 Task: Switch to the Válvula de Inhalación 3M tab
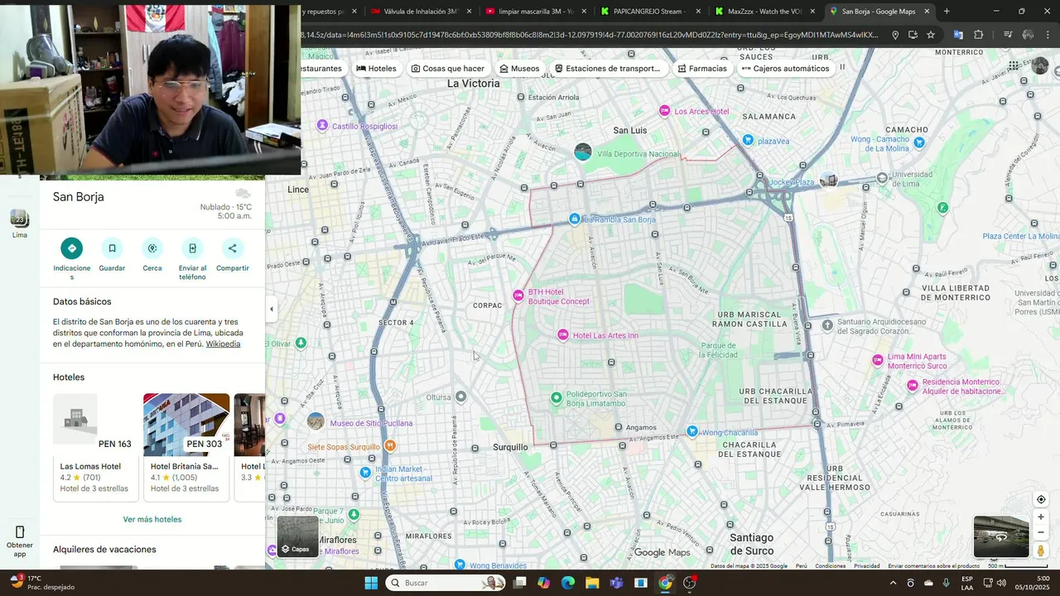[x=420, y=12]
